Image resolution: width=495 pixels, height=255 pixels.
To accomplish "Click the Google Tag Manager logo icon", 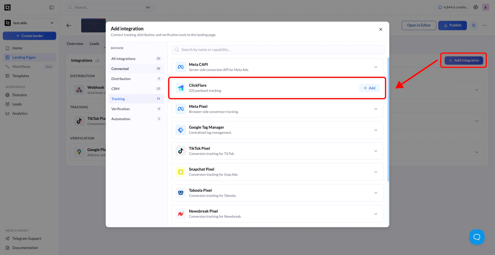I will pyautogui.click(x=181, y=130).
